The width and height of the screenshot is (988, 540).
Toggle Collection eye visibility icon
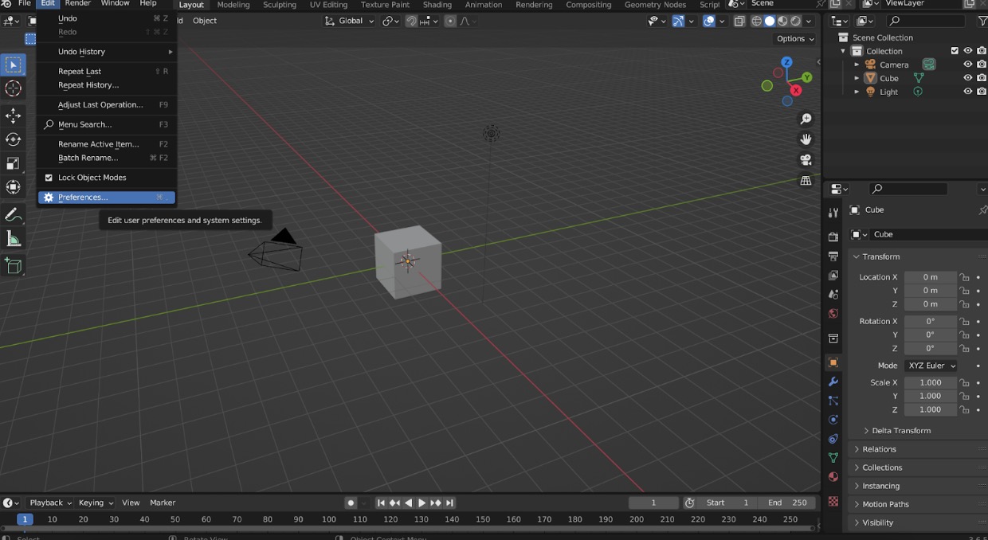click(x=968, y=51)
